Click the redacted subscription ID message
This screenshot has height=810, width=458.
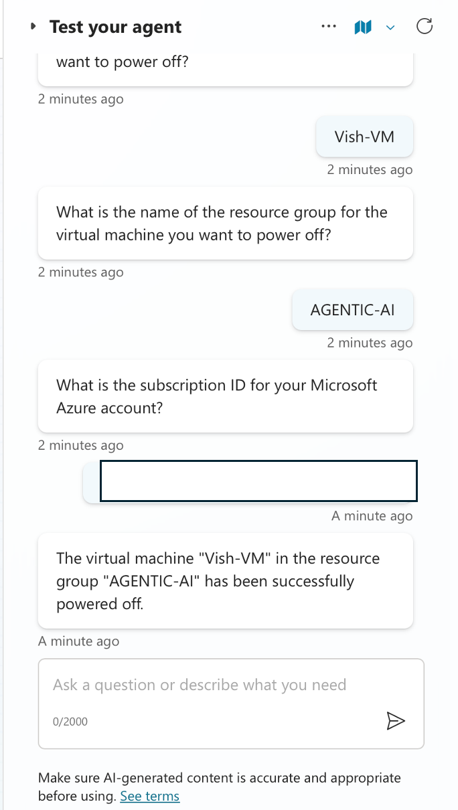(248, 481)
